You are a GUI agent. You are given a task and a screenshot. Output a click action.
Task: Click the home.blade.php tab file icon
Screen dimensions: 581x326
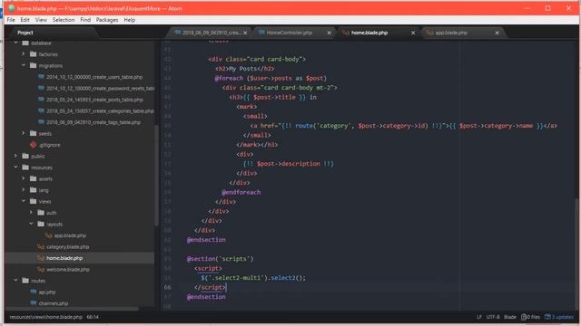coord(346,33)
